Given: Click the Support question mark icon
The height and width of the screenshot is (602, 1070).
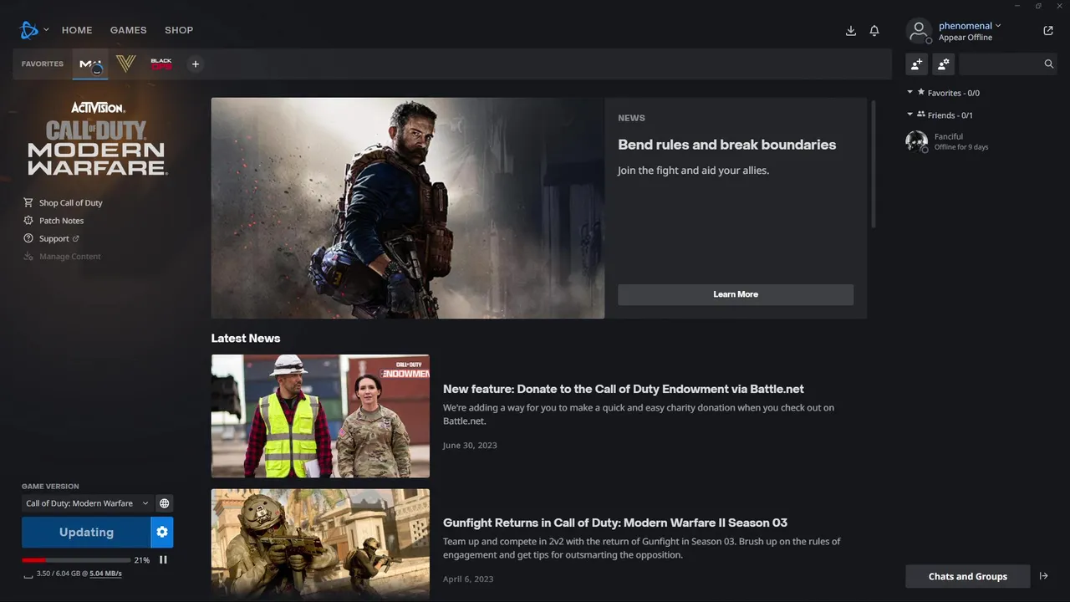Looking at the screenshot, I should [28, 238].
